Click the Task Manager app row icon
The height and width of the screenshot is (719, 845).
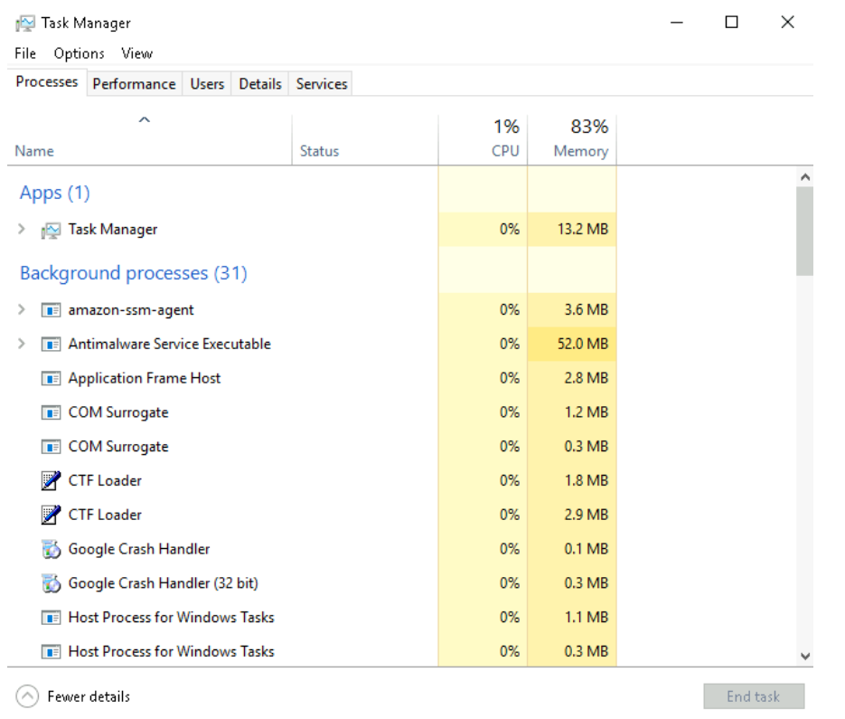pyautogui.click(x=51, y=231)
